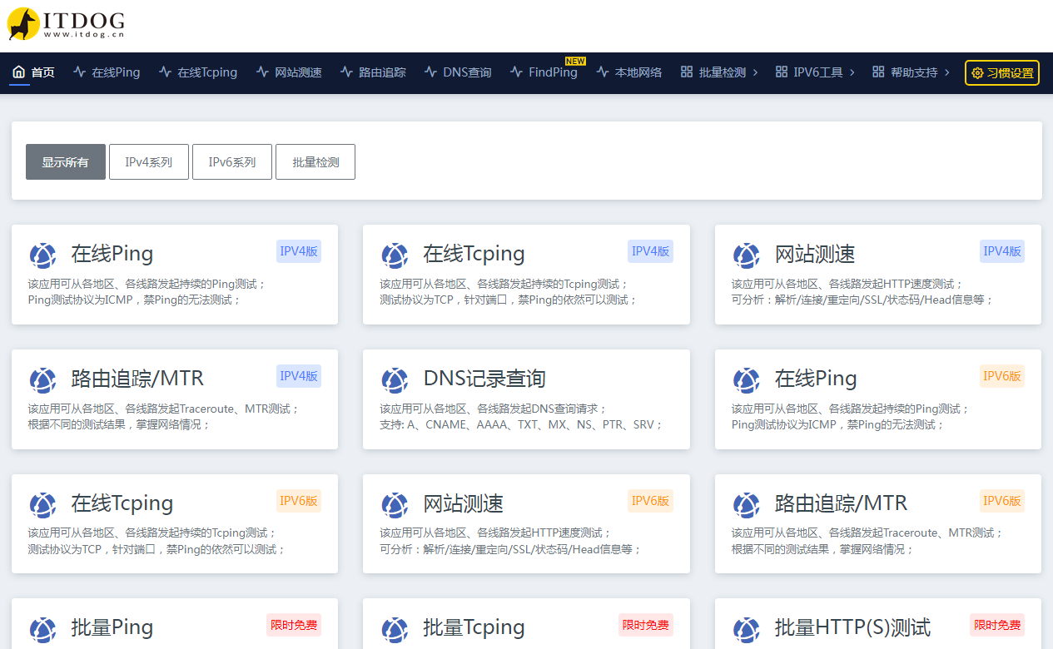Click the 批量检测 filter button
The width and height of the screenshot is (1053, 649).
click(x=315, y=162)
